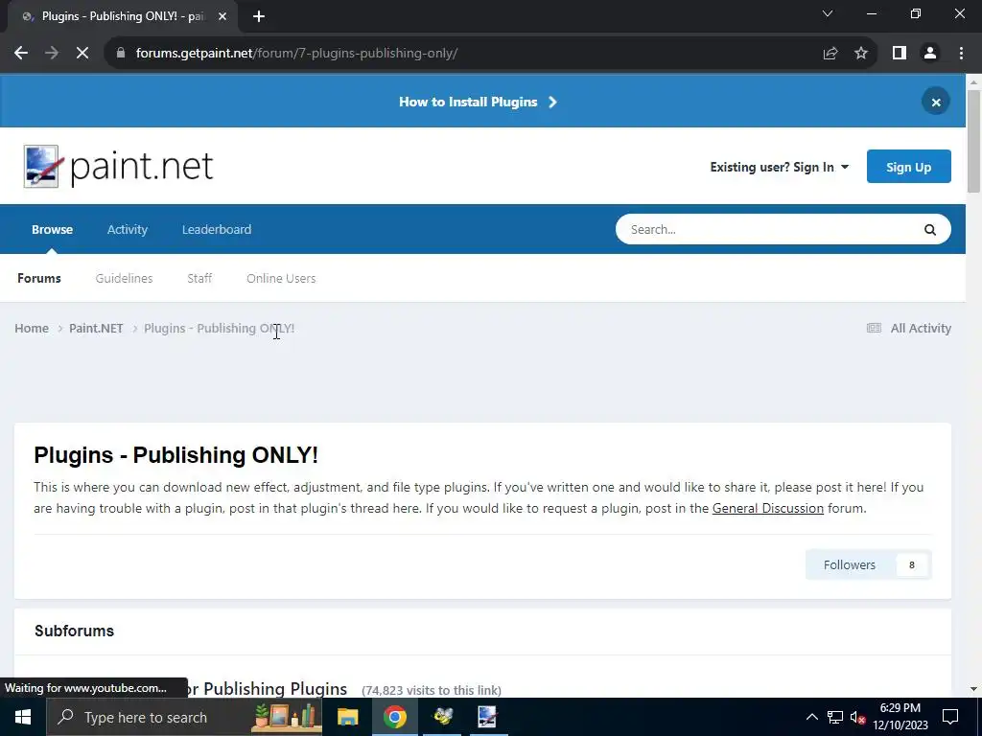Open Chrome's tab search chevron
This screenshot has height=736, width=982.
pyautogui.click(x=828, y=13)
